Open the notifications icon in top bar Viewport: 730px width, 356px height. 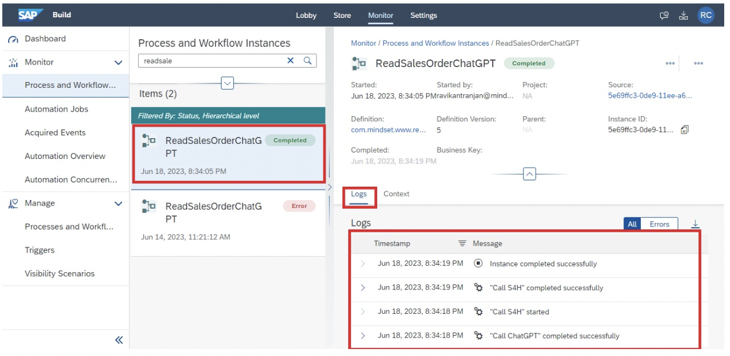point(665,16)
